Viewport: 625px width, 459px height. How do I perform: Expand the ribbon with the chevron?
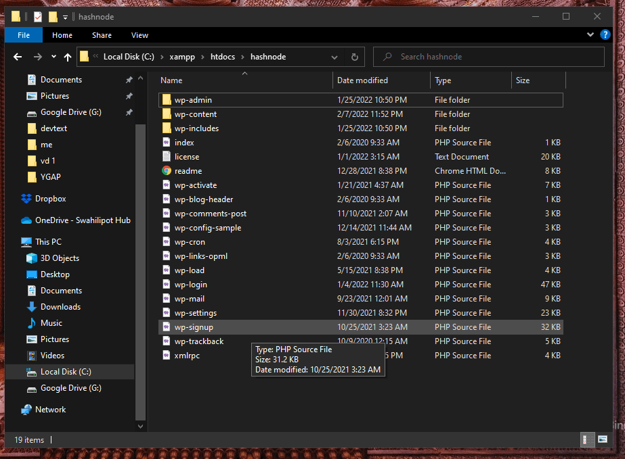(590, 34)
